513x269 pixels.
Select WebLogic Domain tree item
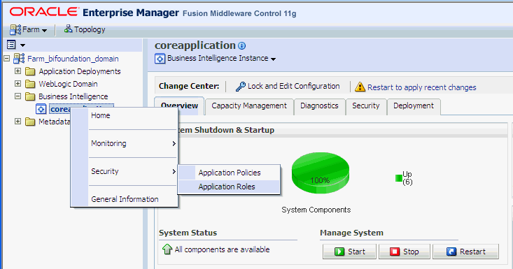(x=68, y=84)
